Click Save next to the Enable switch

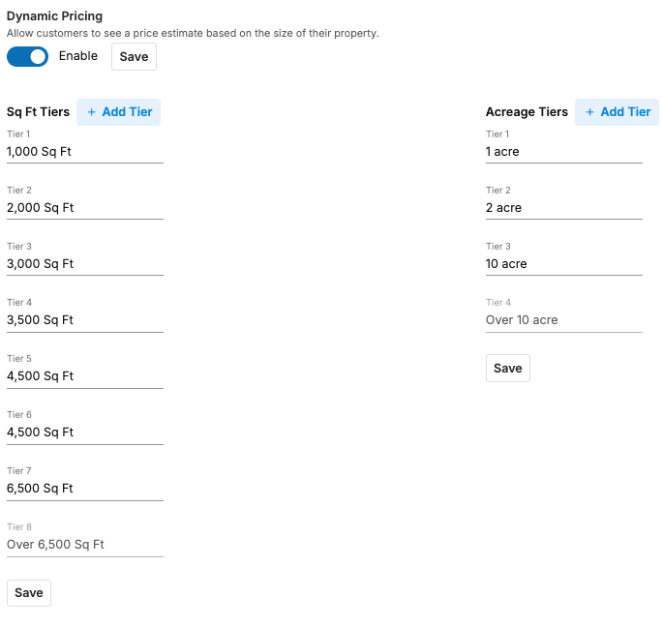134,56
